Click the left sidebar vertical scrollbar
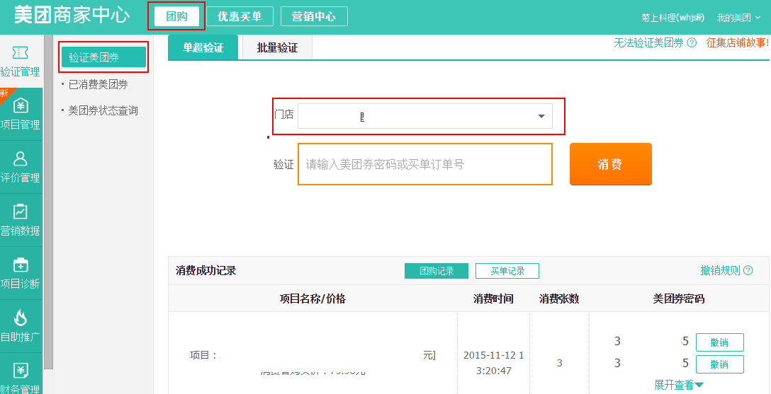 tap(48, 202)
